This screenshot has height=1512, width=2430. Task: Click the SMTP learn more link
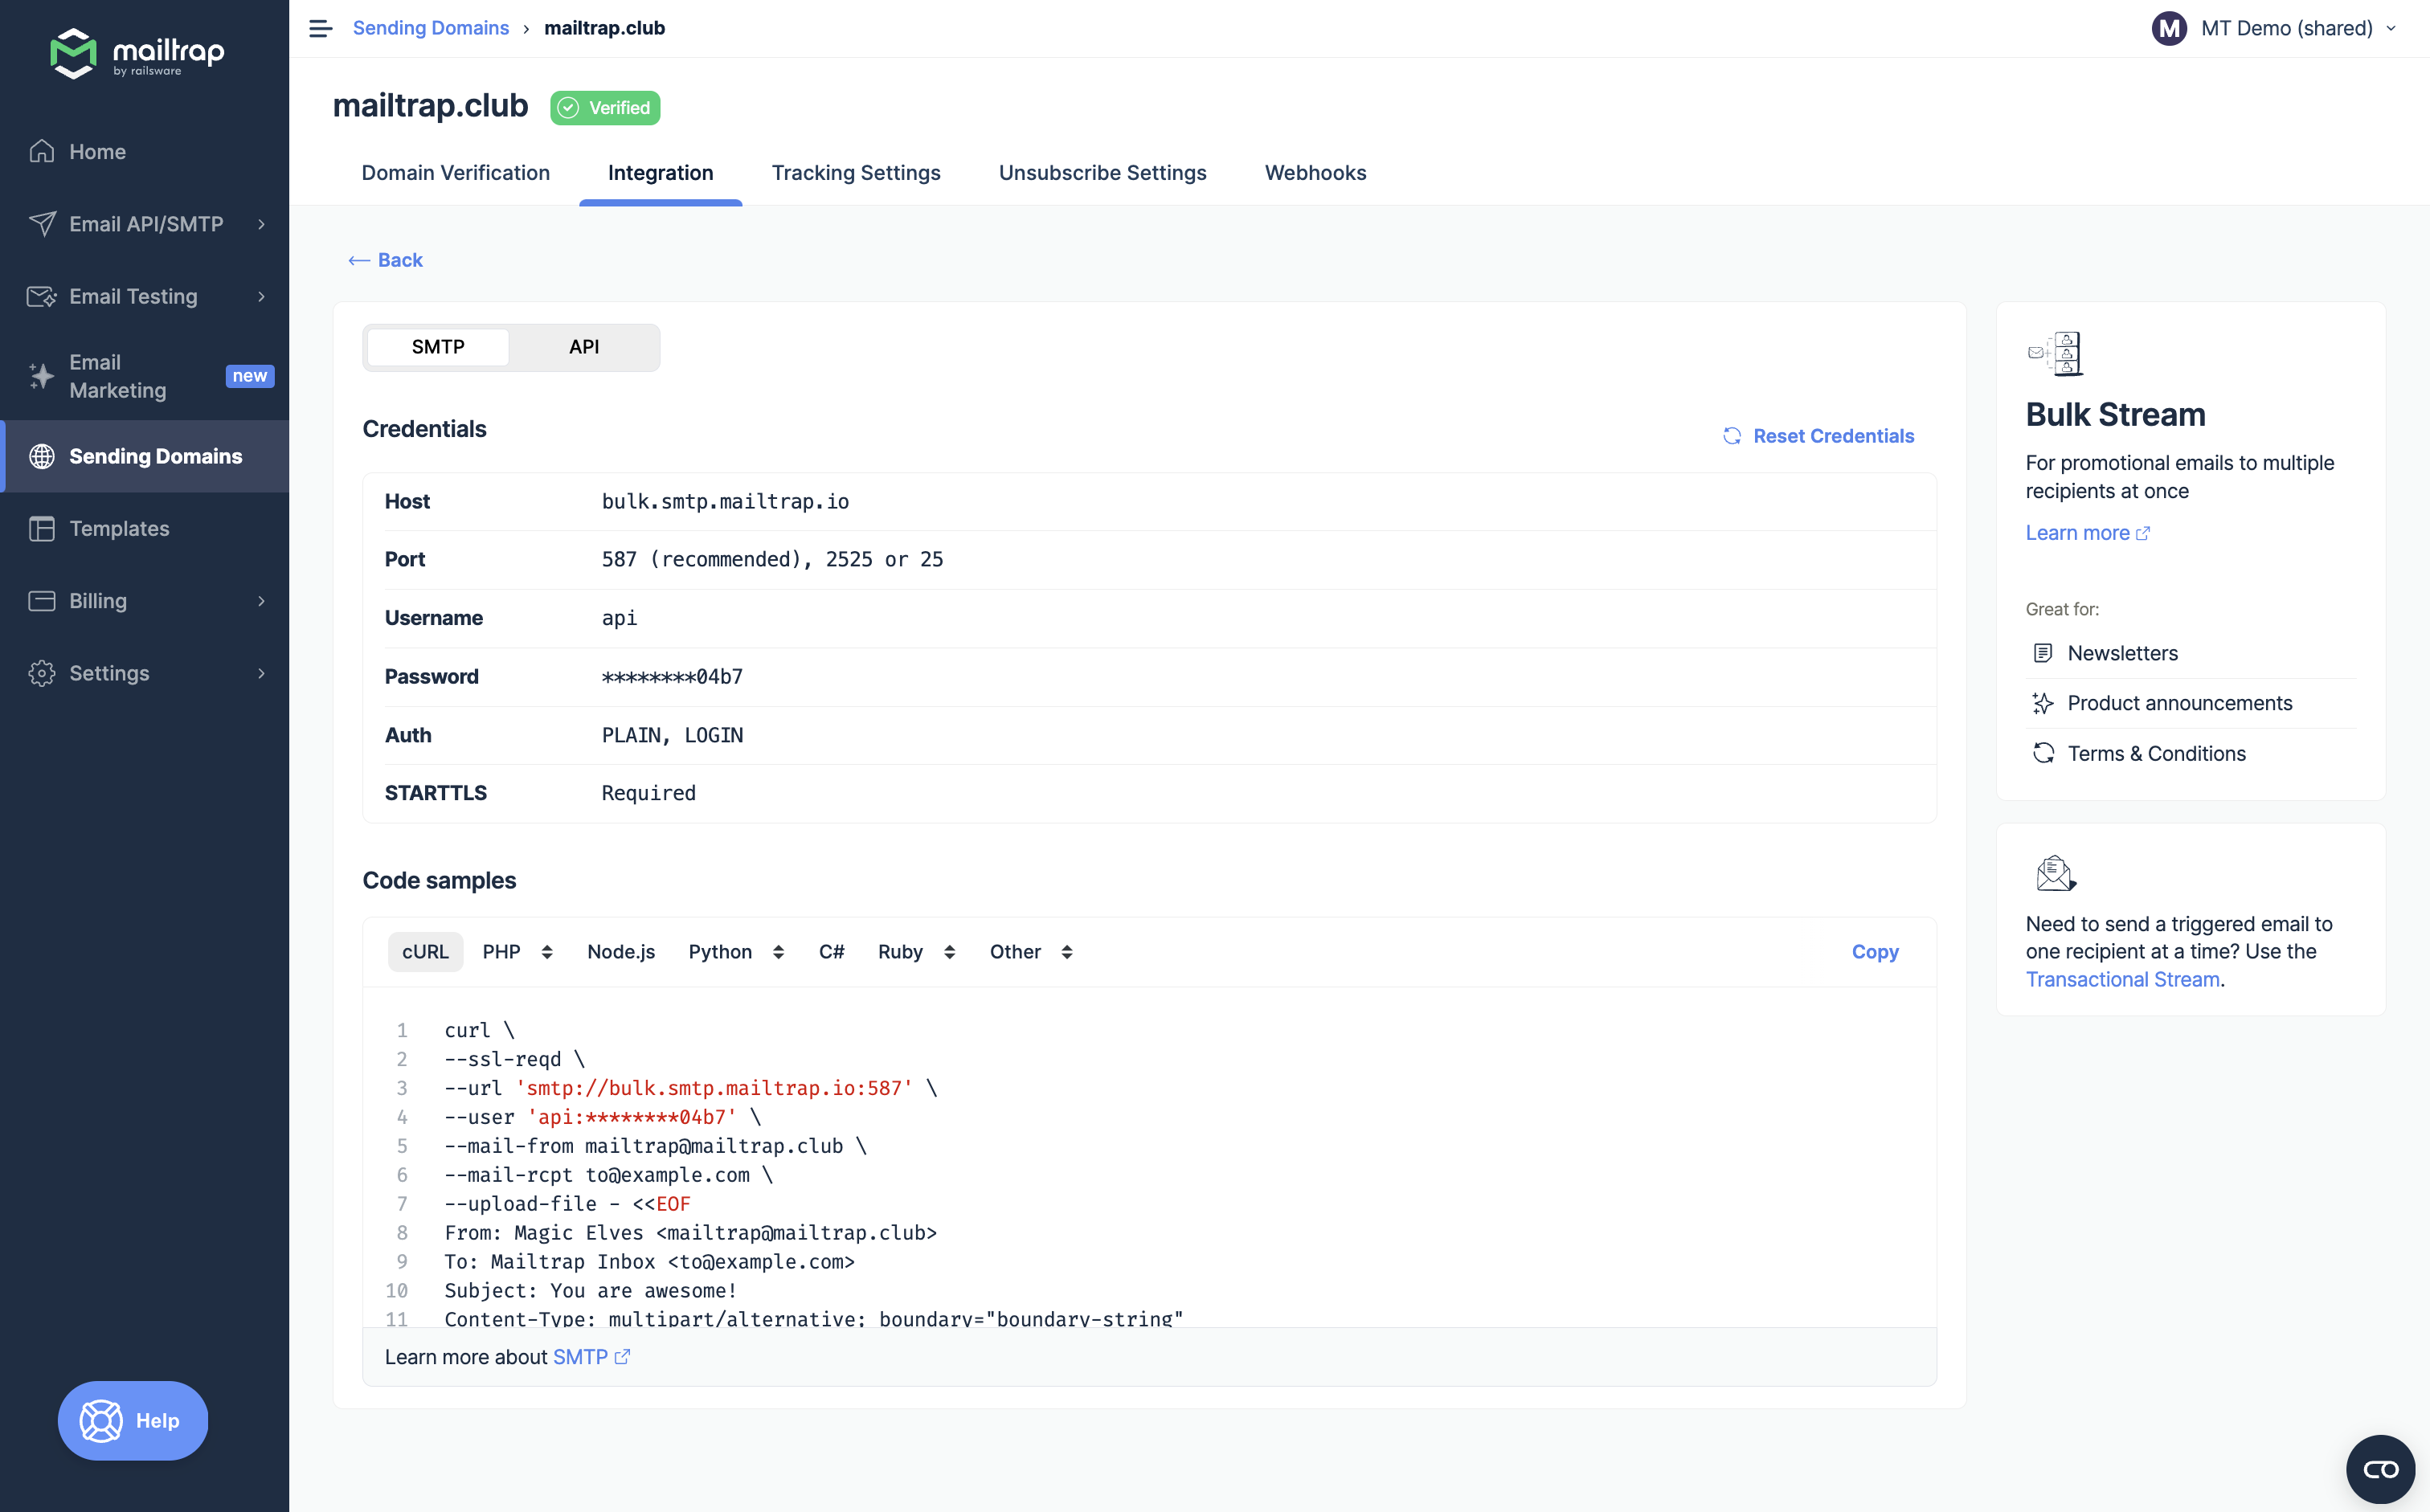(589, 1355)
